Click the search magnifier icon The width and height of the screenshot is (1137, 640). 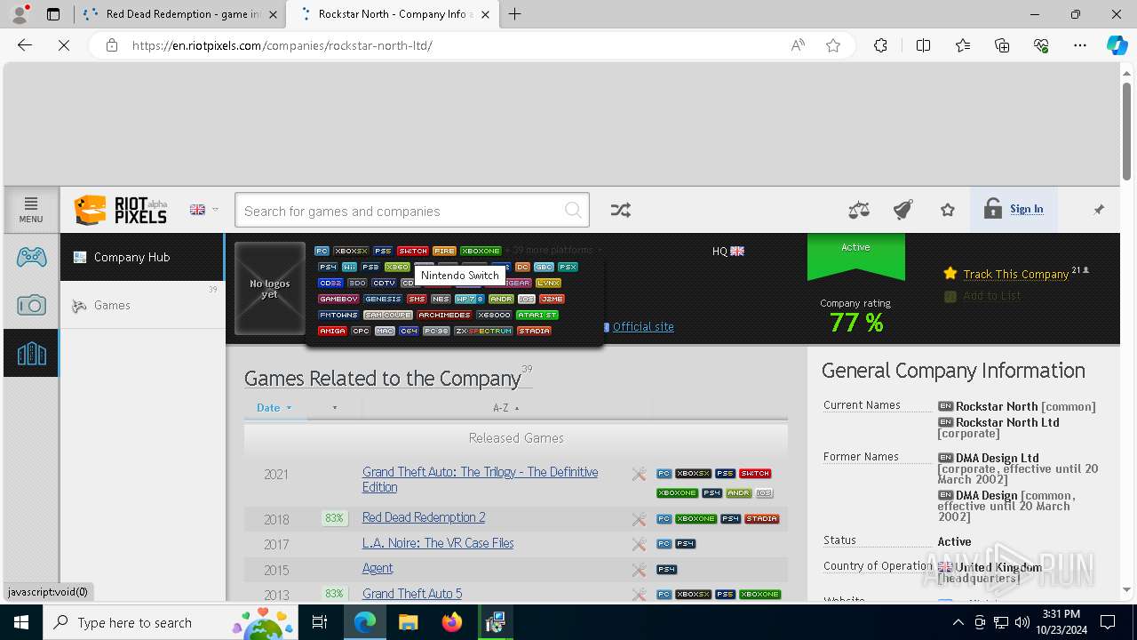click(574, 211)
